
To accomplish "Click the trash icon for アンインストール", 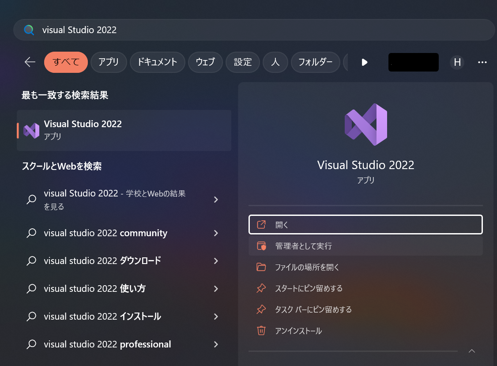I will 261,331.
